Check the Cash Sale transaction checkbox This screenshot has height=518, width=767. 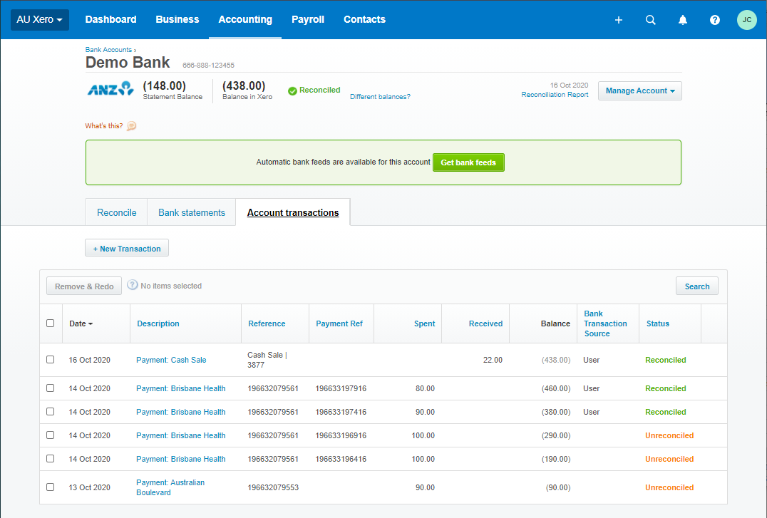[x=51, y=360]
